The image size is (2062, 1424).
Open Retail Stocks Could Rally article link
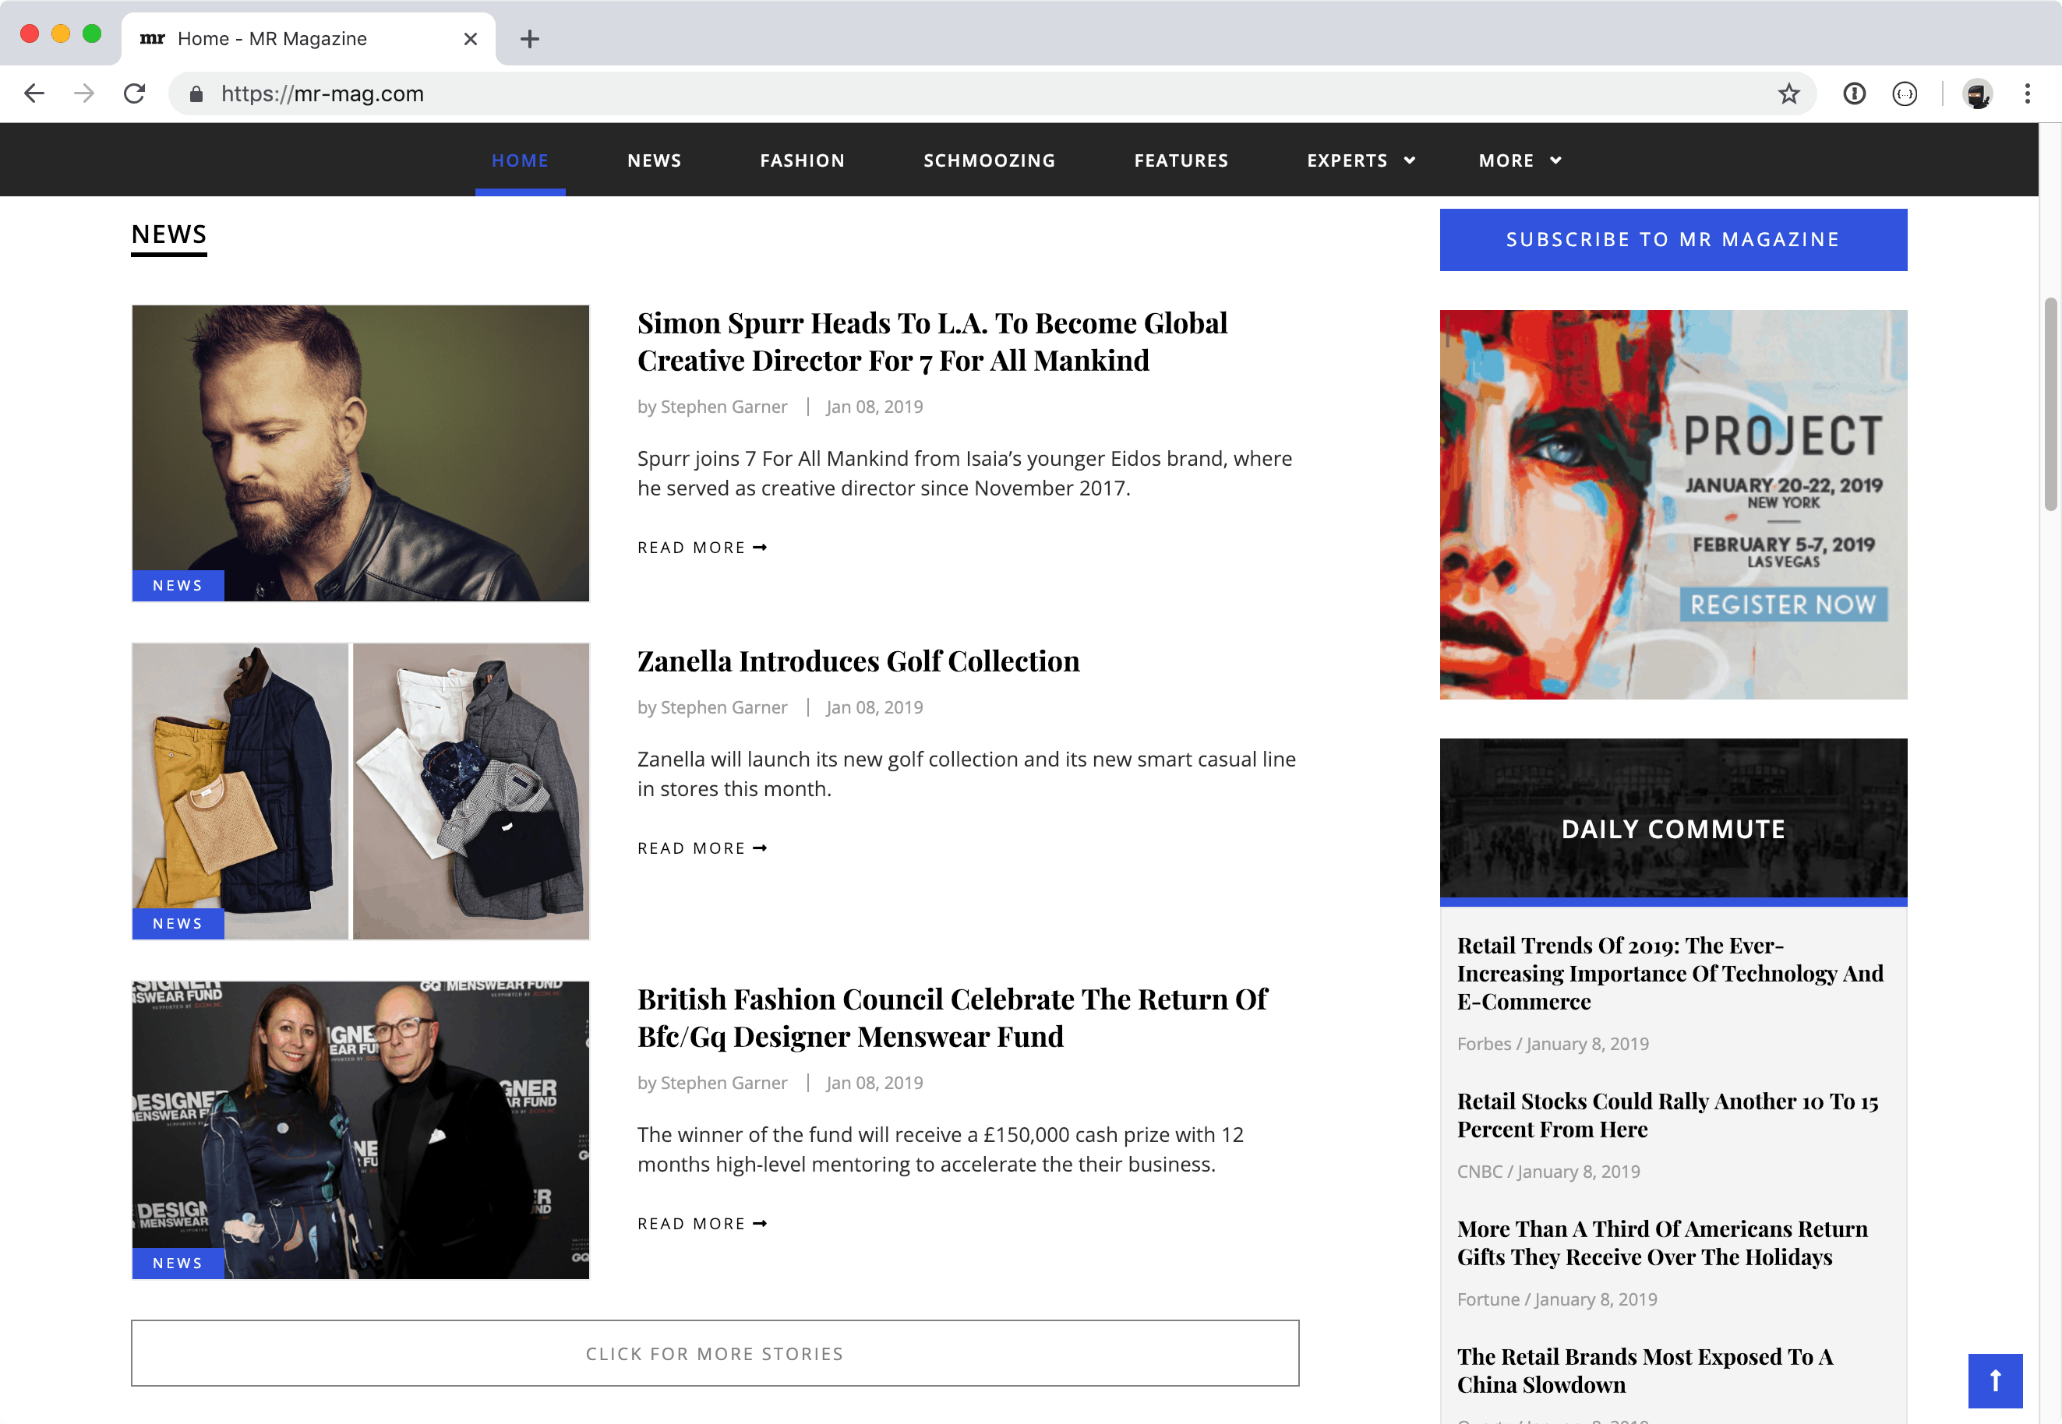coord(1668,1116)
